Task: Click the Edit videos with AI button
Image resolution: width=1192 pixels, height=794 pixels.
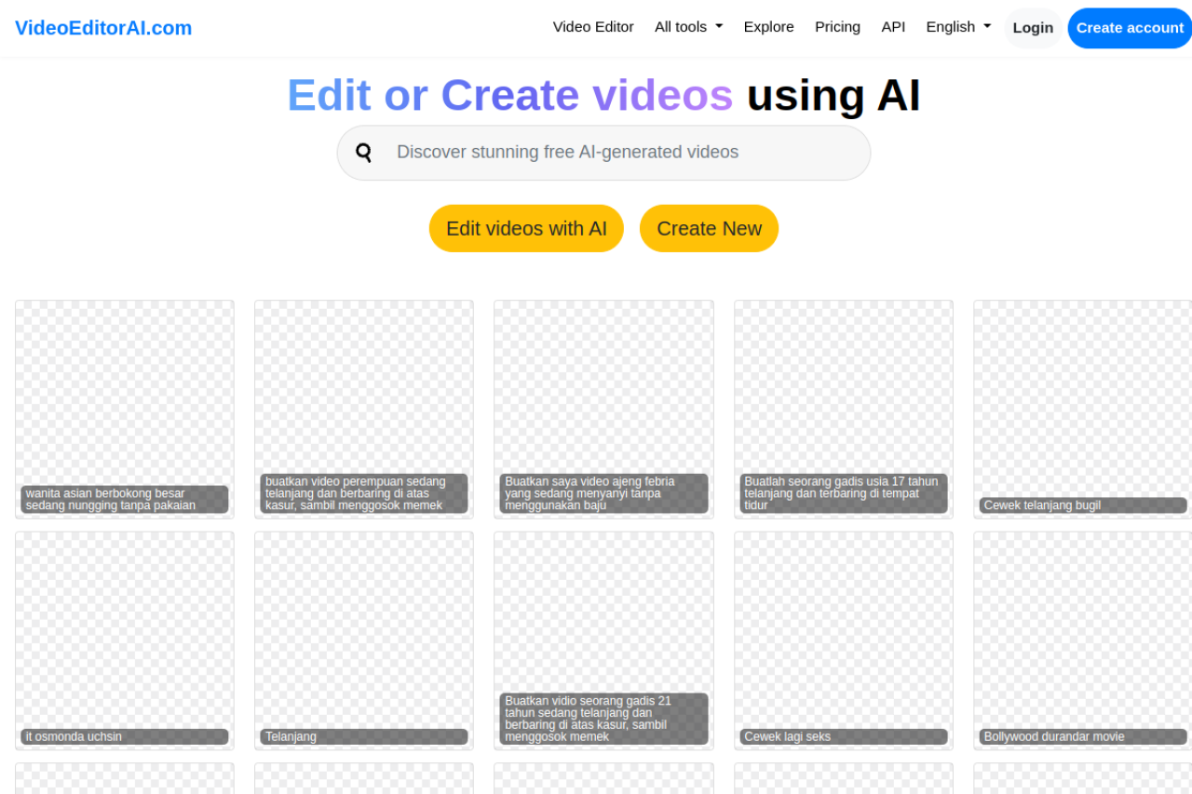Action: (x=526, y=228)
